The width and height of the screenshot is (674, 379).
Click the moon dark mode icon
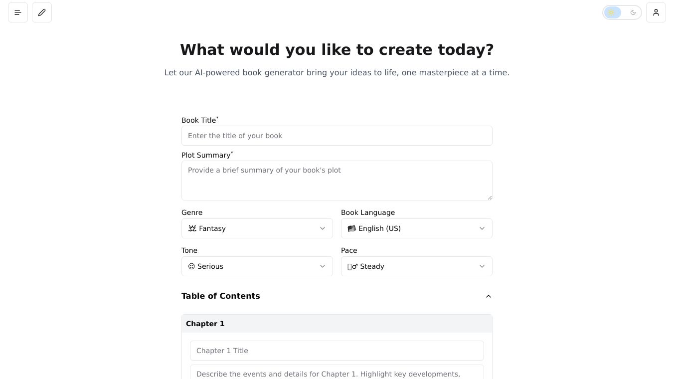(633, 12)
